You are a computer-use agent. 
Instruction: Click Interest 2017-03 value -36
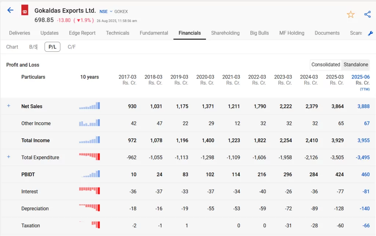[133, 192]
